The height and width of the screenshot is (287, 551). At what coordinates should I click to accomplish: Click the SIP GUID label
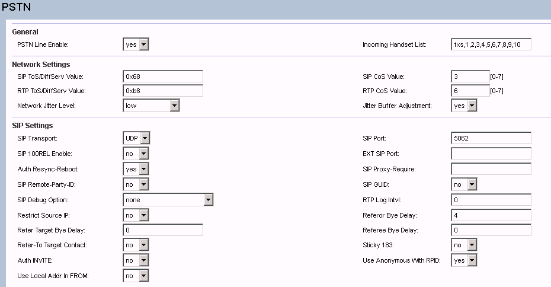(x=376, y=184)
